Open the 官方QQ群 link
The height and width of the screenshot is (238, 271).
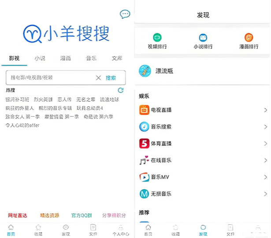82,216
